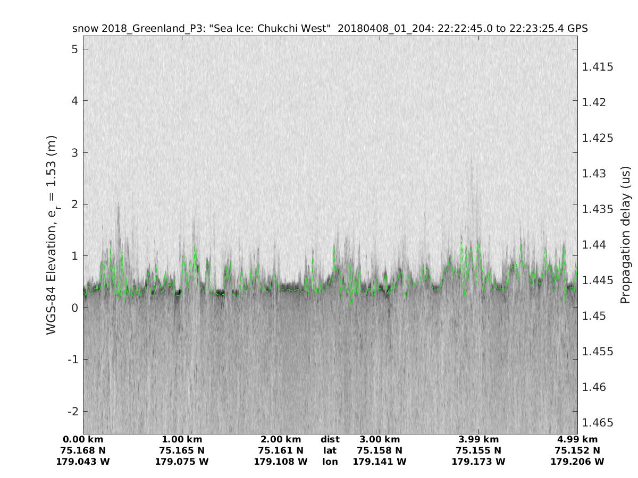Viewport: 638px width, 478px height.
Task: Click the 'dist' legend label below the axis
Action: click(x=330, y=439)
